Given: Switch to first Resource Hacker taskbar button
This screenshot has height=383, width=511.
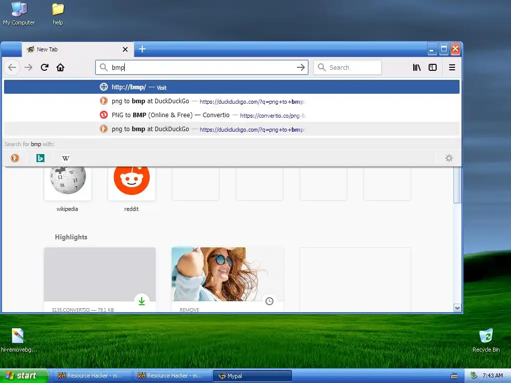Looking at the screenshot, I should (93, 376).
